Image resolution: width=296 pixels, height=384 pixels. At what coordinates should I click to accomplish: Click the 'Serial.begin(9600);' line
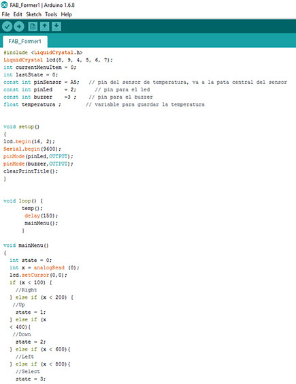[32, 149]
